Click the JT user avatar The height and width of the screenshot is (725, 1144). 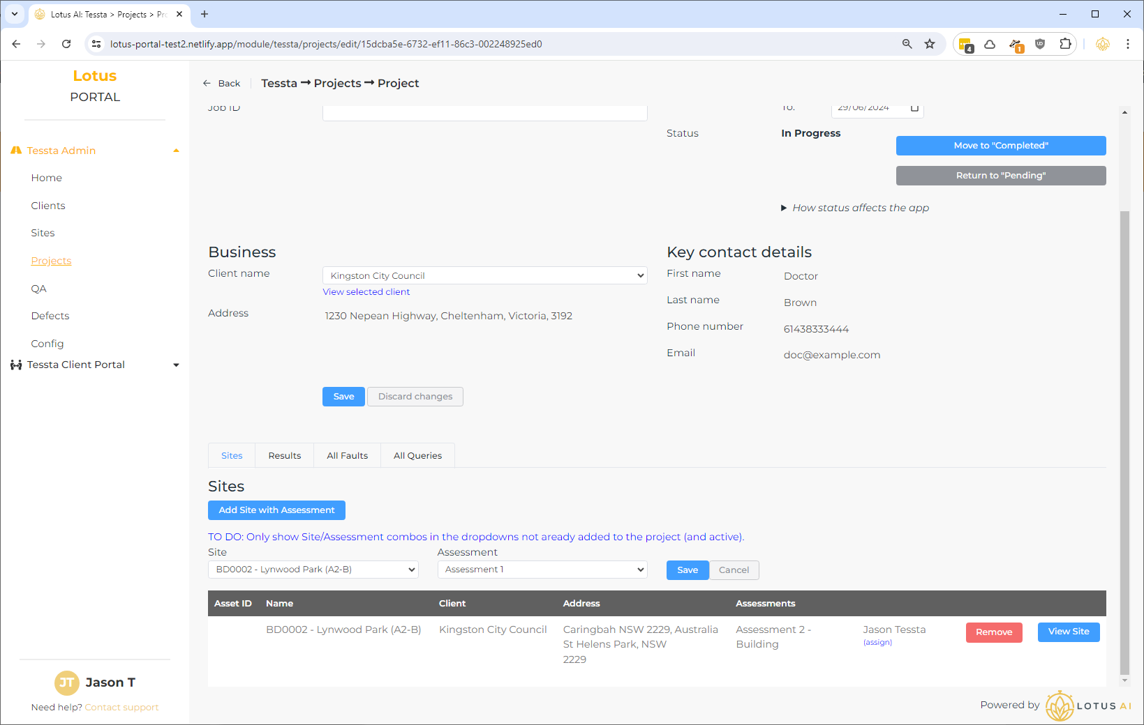(x=67, y=682)
